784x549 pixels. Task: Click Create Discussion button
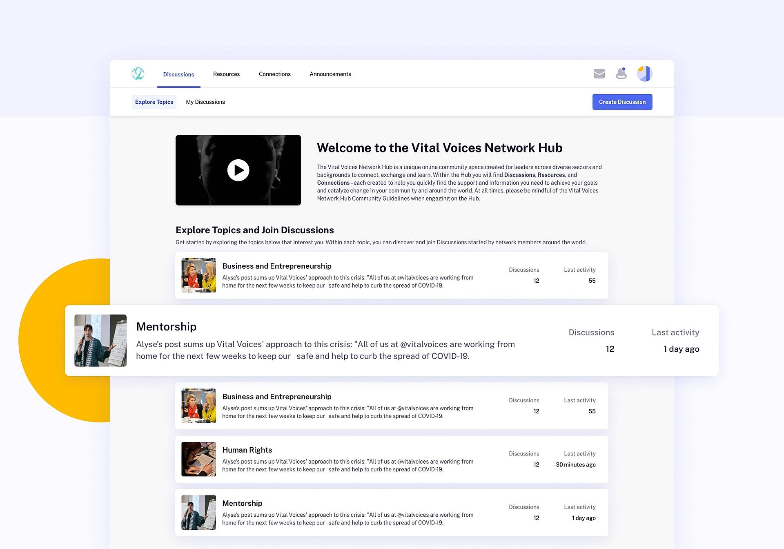pos(622,101)
